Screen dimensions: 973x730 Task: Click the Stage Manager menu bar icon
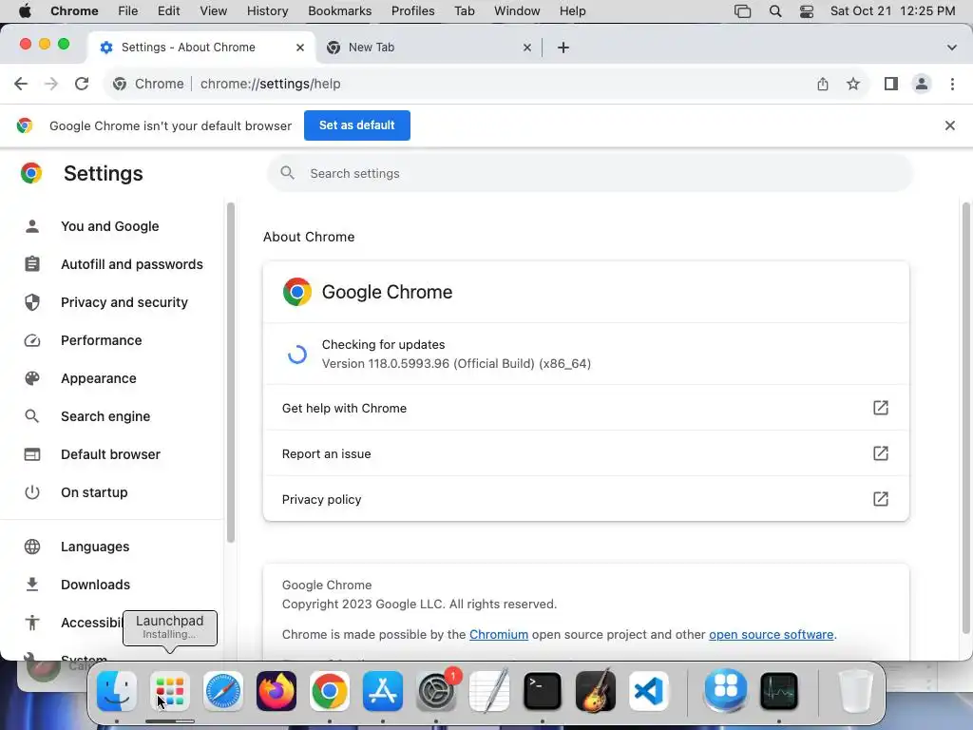[742, 11]
